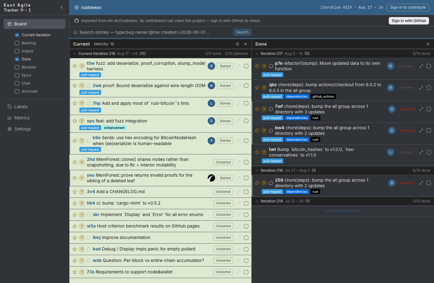Viewport: 434px width, 283px height.
Task: Collapse Current Iteration 219 group
Action: pyautogui.click(x=75, y=54)
